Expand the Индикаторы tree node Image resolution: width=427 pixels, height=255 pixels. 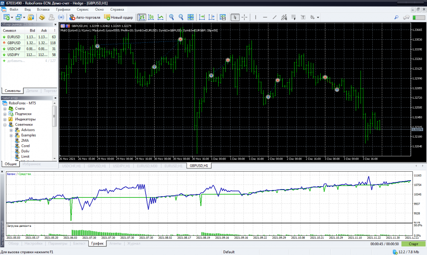[x=5, y=119]
